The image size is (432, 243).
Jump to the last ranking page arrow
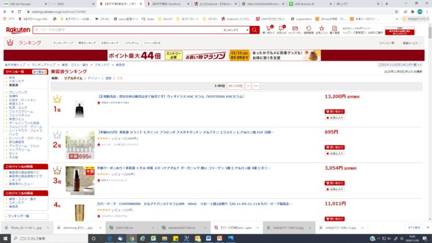pos(256,86)
